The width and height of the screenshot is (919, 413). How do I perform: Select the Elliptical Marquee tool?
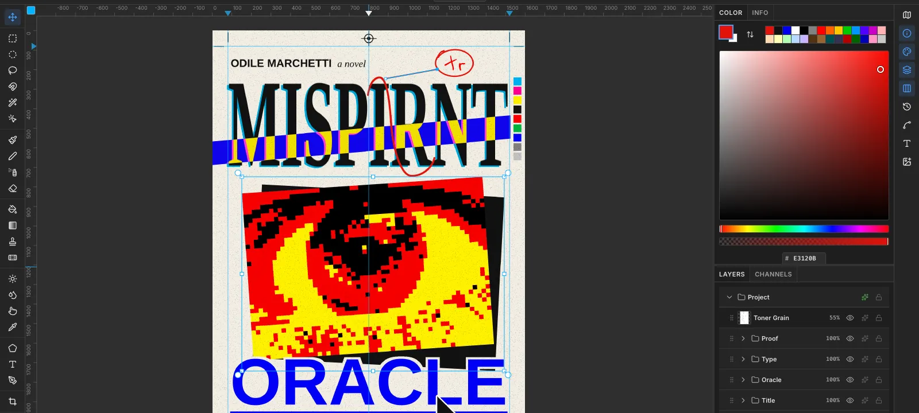(13, 54)
